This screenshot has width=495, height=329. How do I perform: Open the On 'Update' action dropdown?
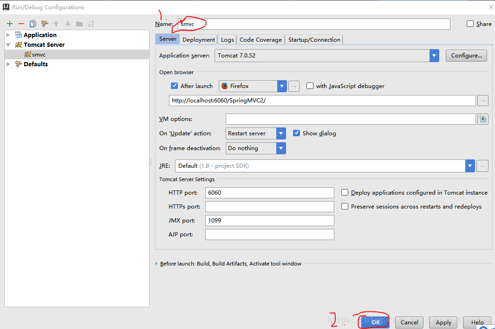(281, 133)
